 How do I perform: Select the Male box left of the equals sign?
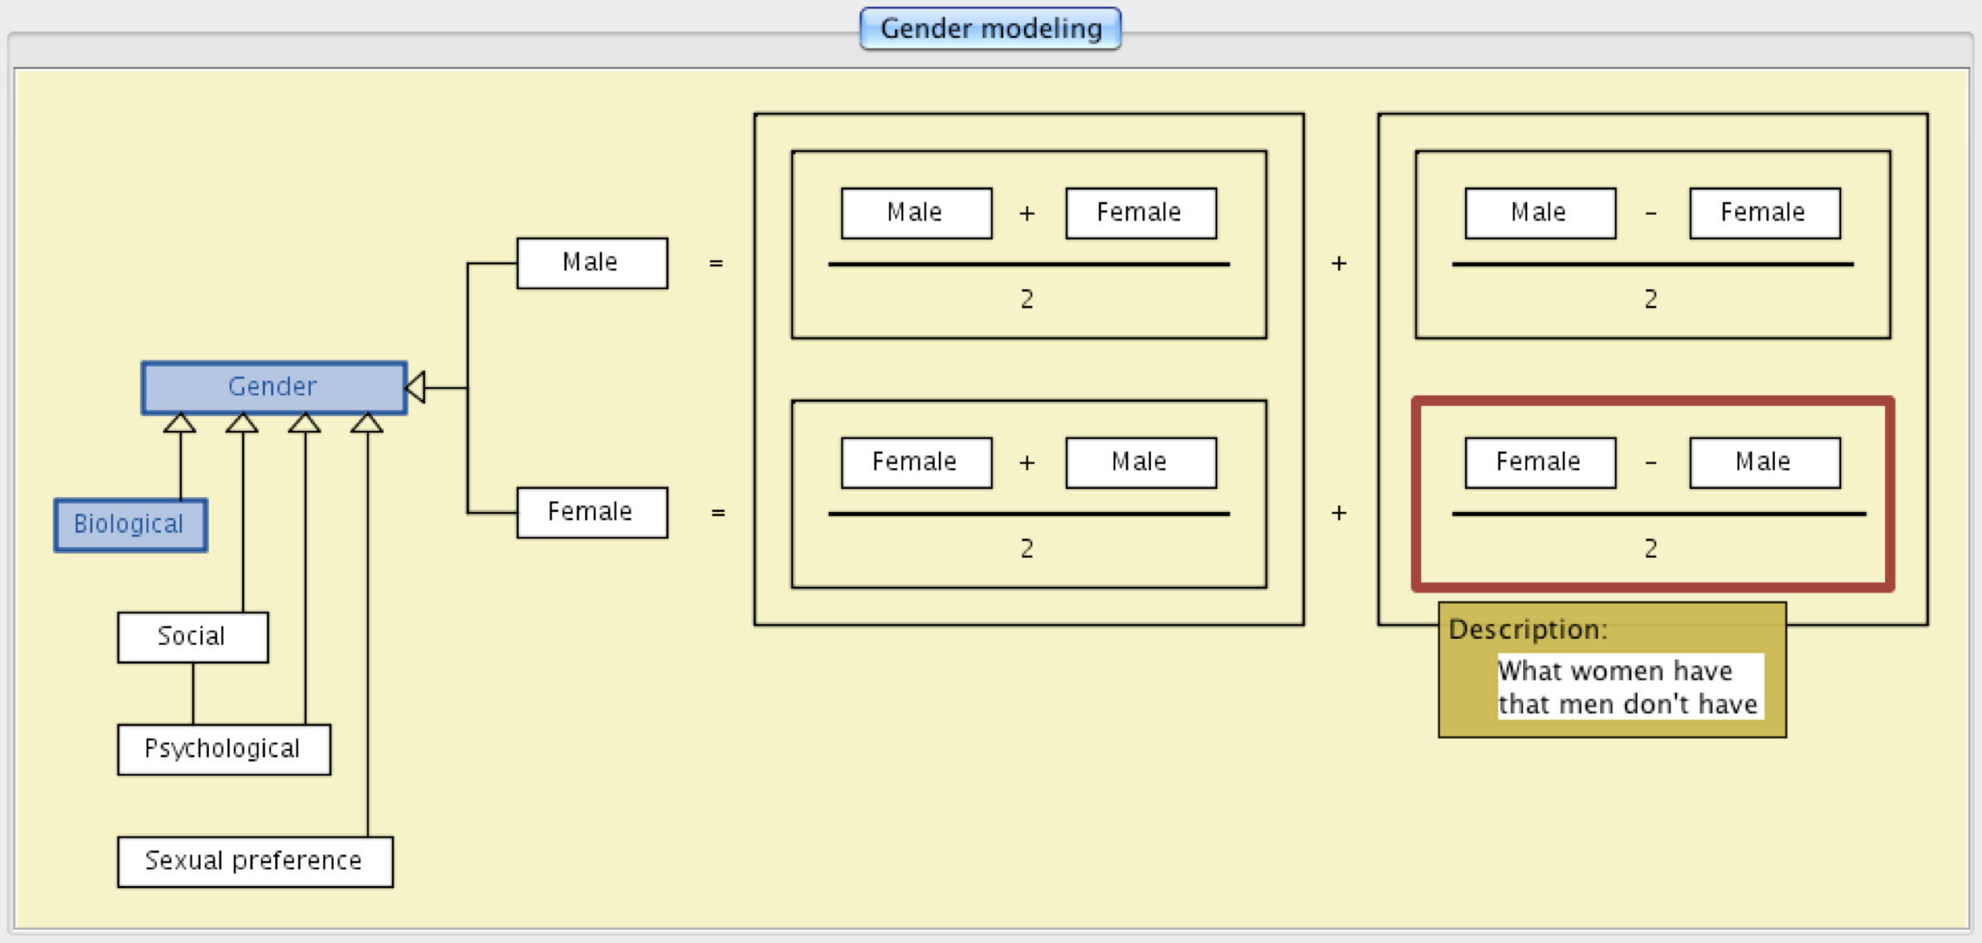tap(592, 263)
